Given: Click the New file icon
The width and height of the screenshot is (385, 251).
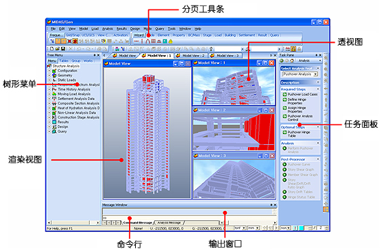Looking at the screenshot, I should tap(52, 49).
